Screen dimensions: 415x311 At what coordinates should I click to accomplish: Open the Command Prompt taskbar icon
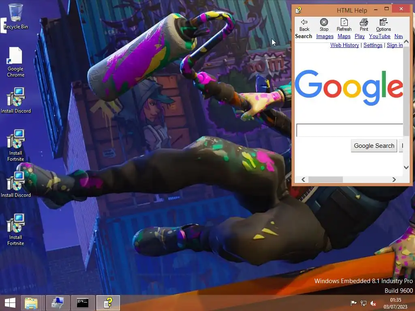pos(83,303)
